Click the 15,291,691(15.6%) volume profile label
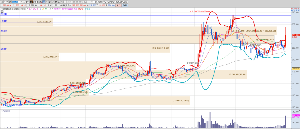The image size is (300, 129). coord(237,74)
